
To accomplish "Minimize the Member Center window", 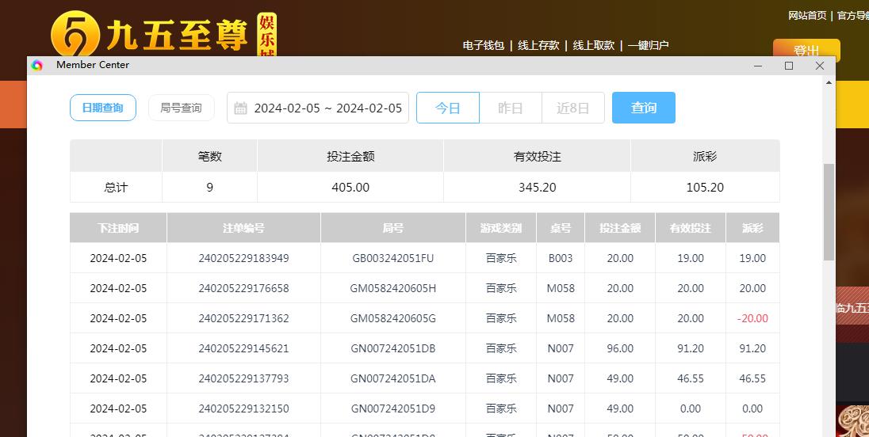I will pos(758,66).
